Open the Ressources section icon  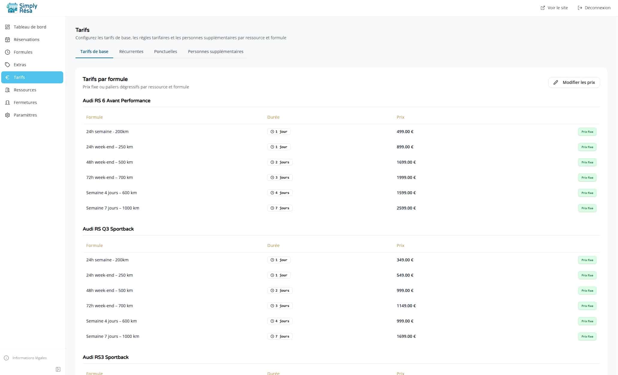[8, 90]
